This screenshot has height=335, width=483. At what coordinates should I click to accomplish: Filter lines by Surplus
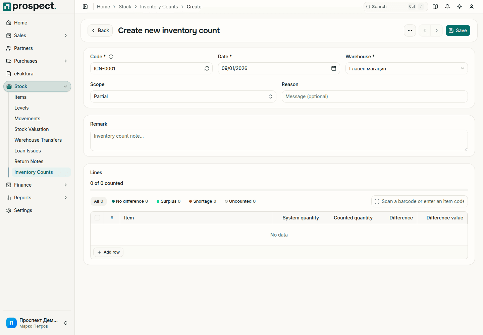click(169, 201)
